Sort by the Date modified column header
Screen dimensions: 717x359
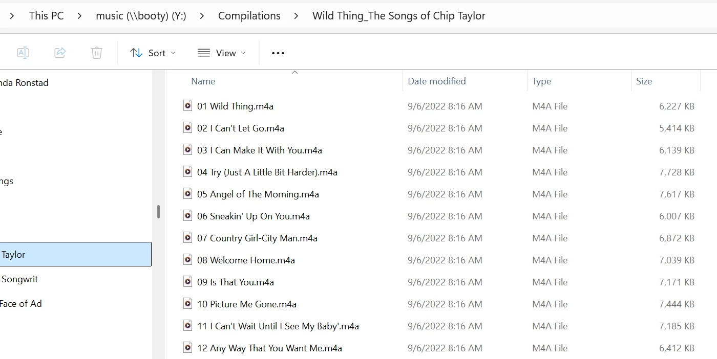[437, 81]
